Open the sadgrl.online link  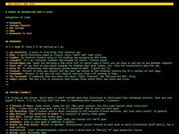[x=18, y=79]
